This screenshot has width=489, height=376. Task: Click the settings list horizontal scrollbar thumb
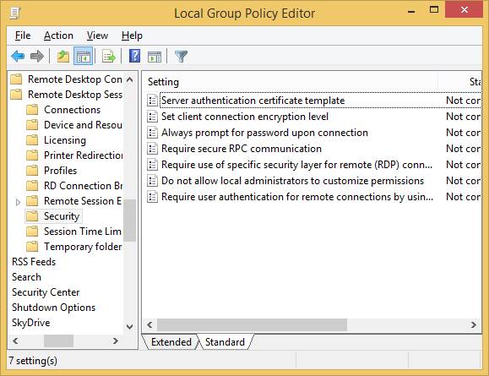[252, 324]
